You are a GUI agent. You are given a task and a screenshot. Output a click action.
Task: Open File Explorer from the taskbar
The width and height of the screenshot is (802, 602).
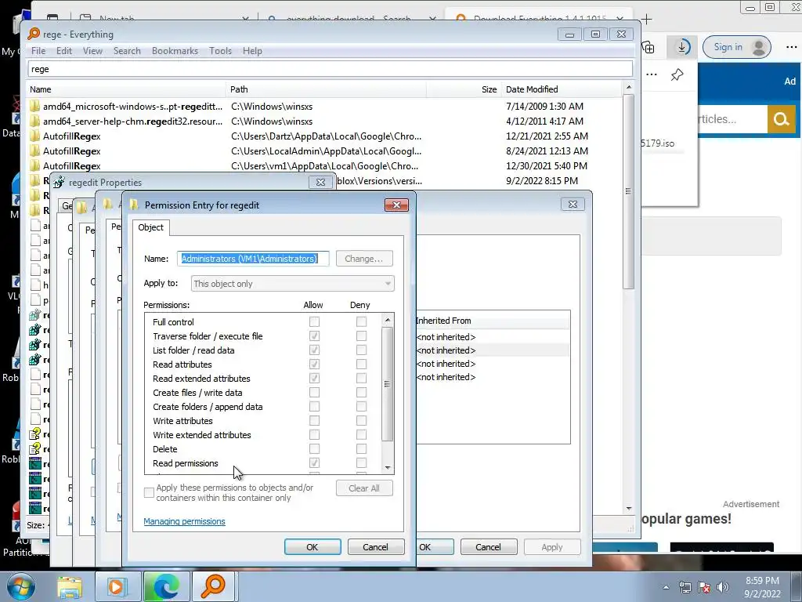click(x=70, y=586)
